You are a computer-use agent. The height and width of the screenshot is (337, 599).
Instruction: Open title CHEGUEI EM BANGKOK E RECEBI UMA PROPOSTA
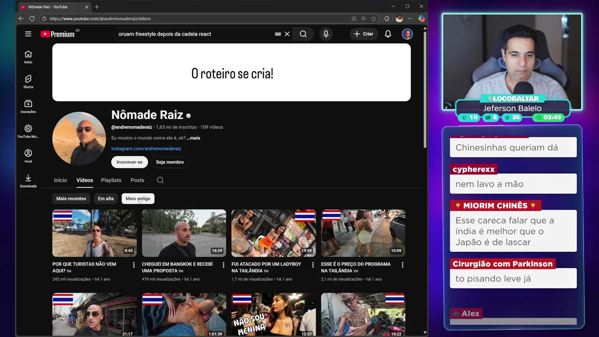177,267
